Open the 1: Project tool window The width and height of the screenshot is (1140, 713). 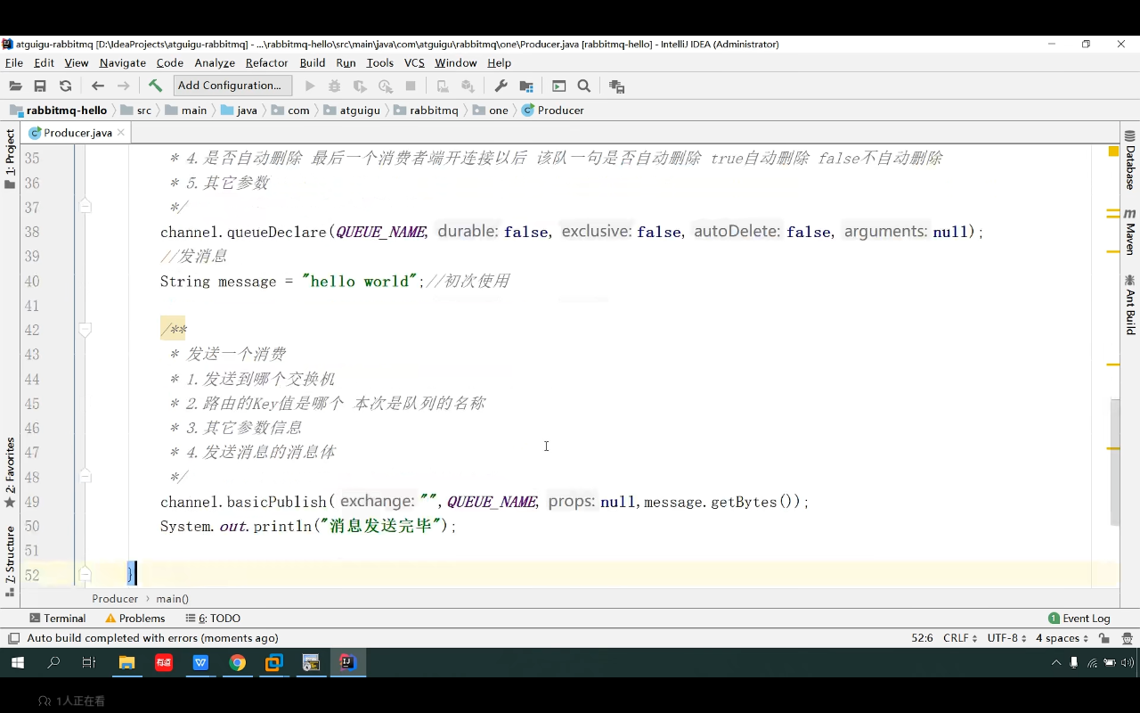[x=10, y=159]
